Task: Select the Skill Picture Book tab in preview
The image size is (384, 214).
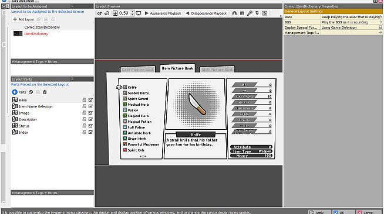Action: 217,70
